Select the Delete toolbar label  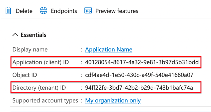tap(24, 11)
